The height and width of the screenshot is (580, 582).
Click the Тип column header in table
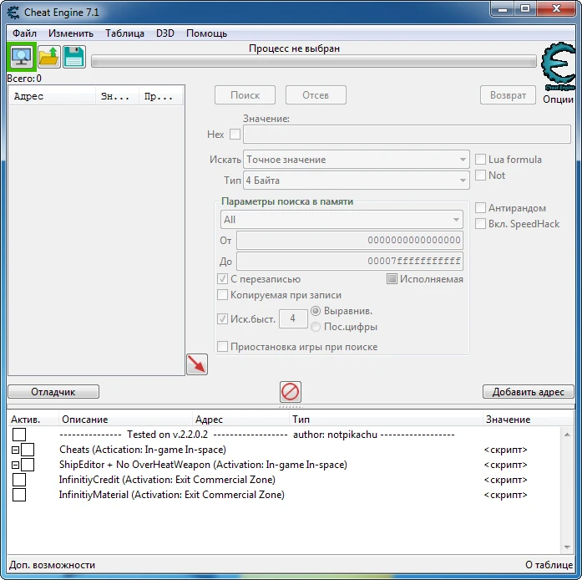click(386, 419)
